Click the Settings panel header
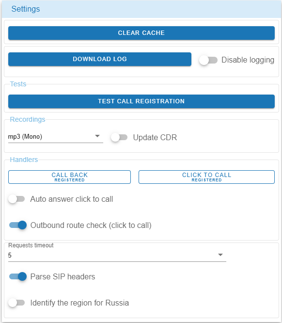 point(141,9)
